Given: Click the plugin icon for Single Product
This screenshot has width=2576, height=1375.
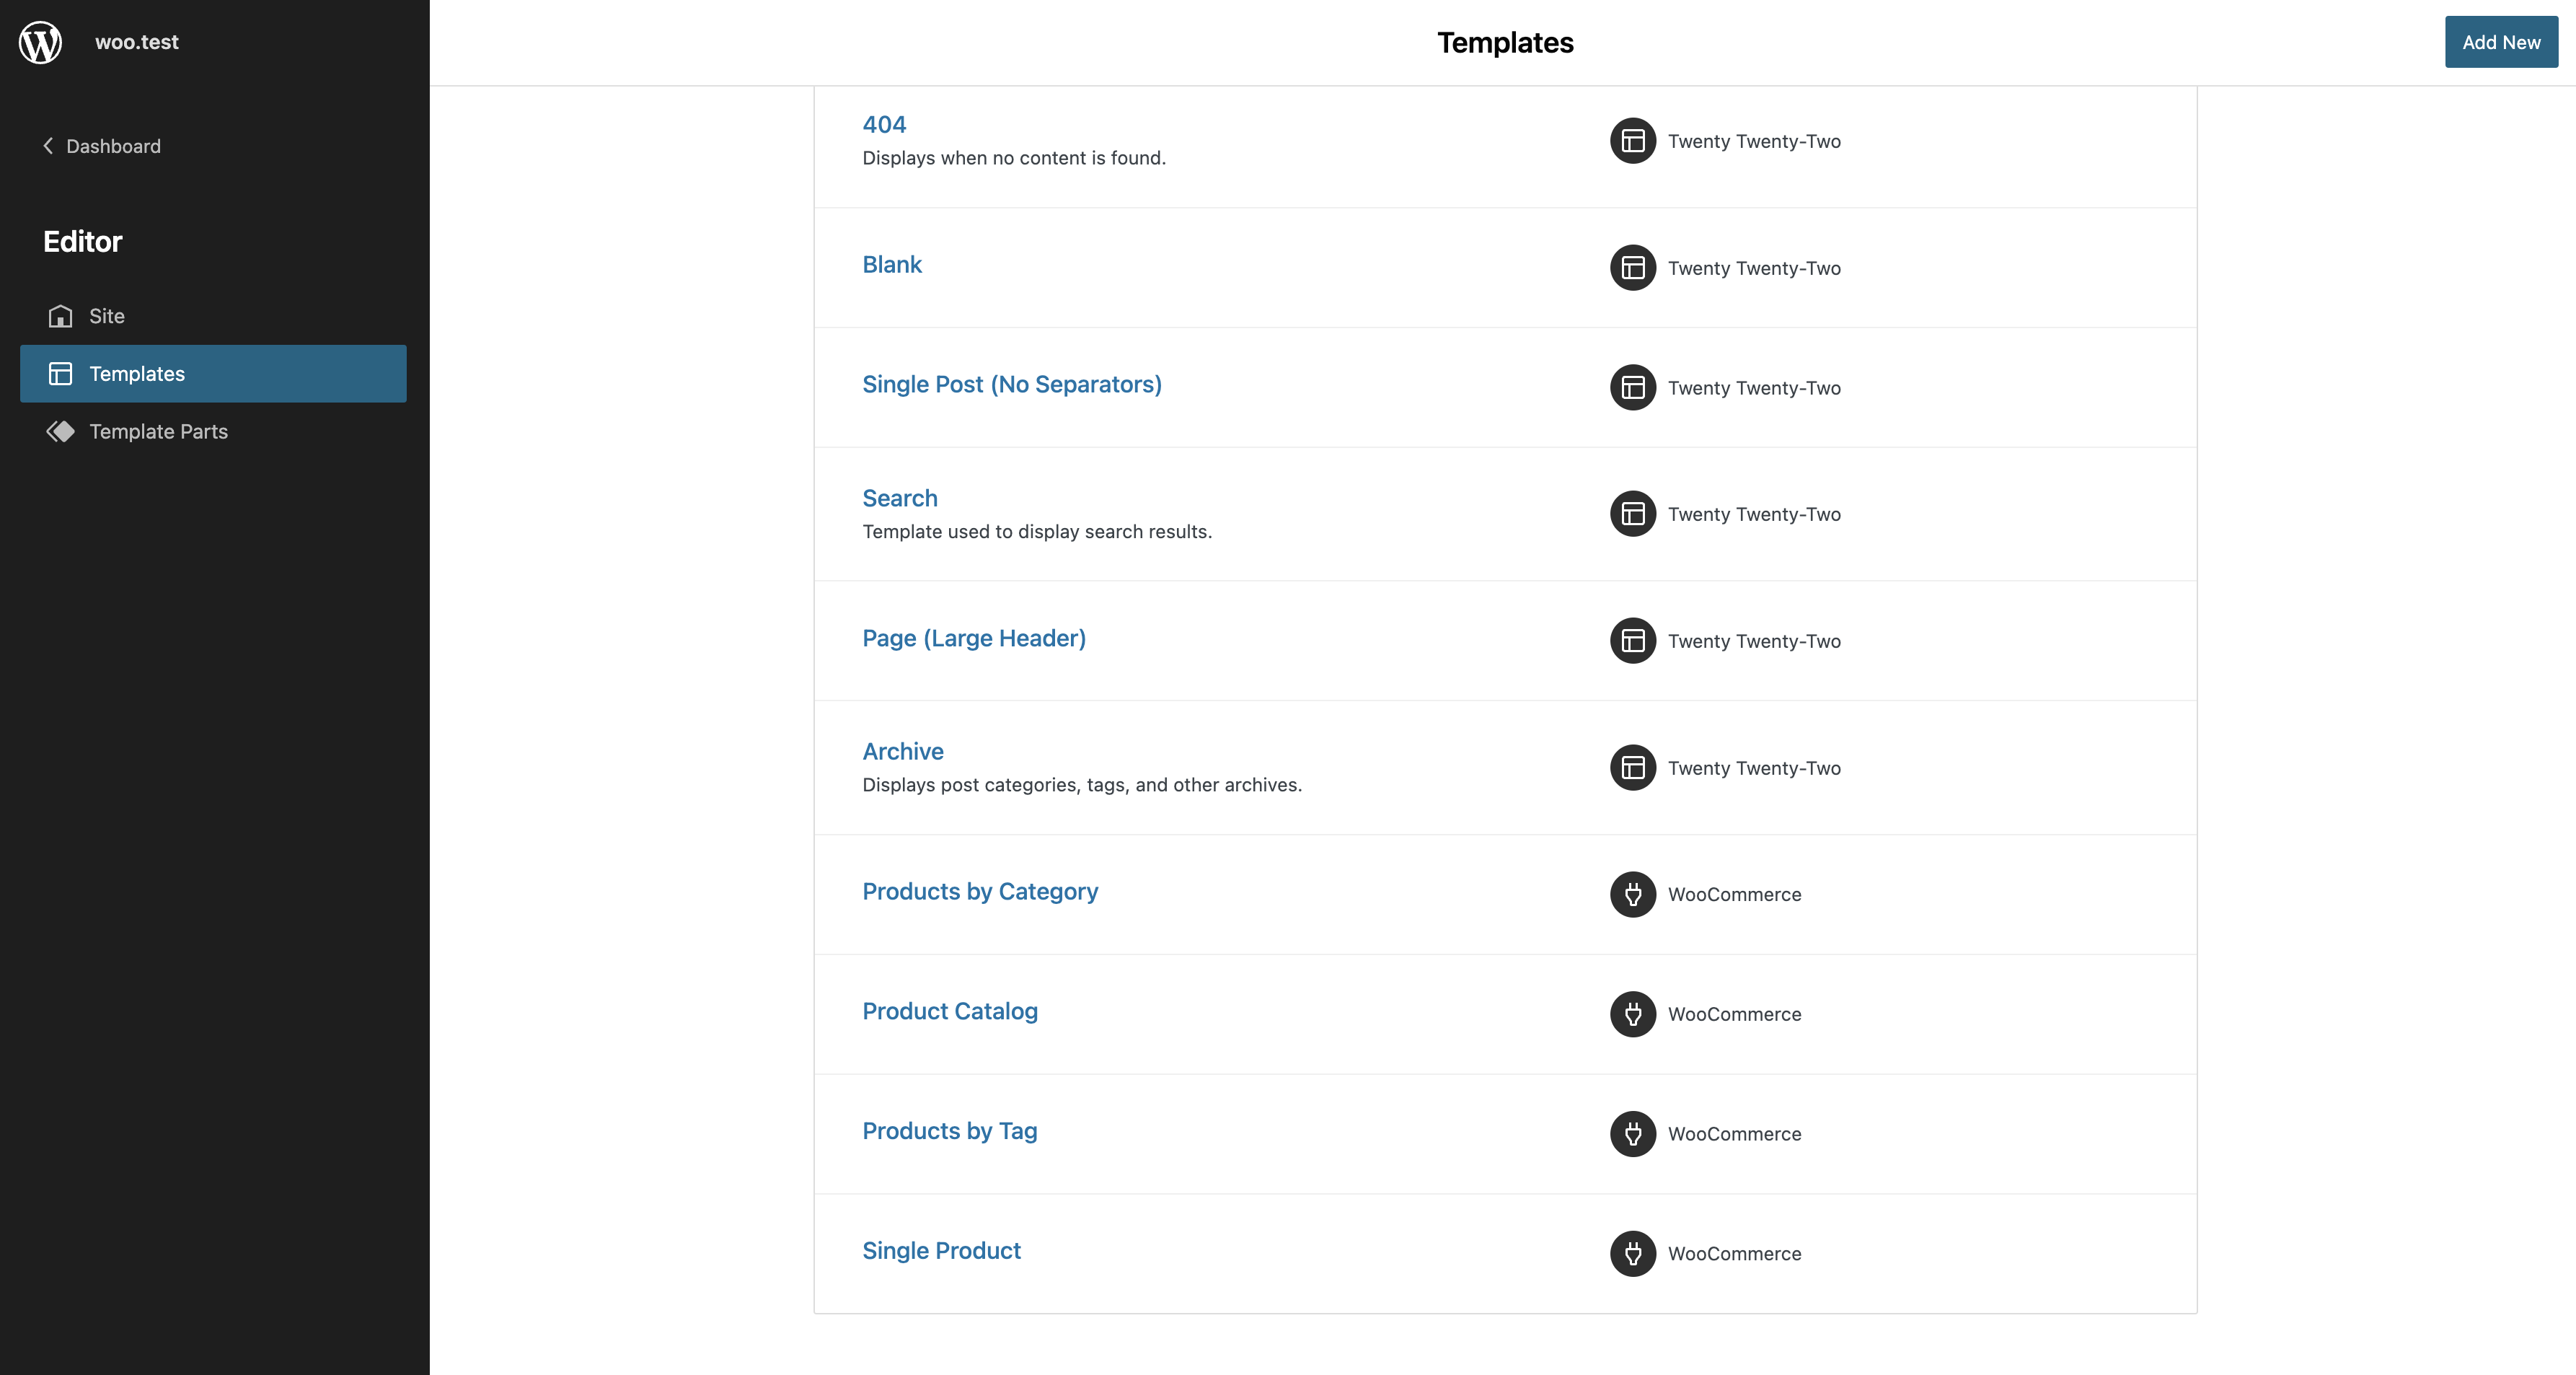Looking at the screenshot, I should click(1633, 1253).
